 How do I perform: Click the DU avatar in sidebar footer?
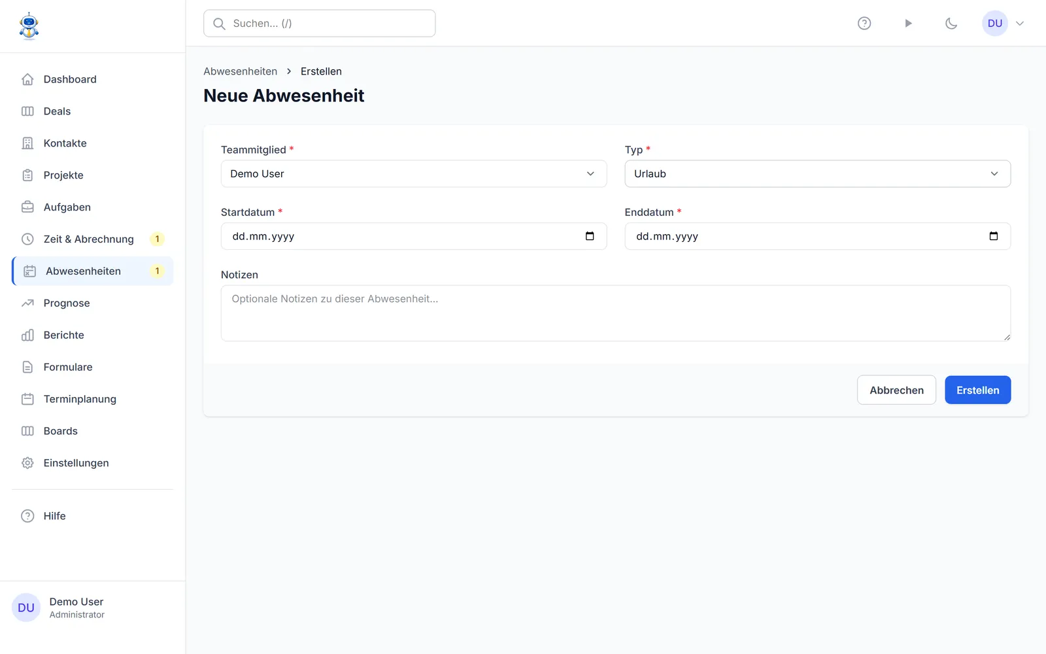(26, 608)
